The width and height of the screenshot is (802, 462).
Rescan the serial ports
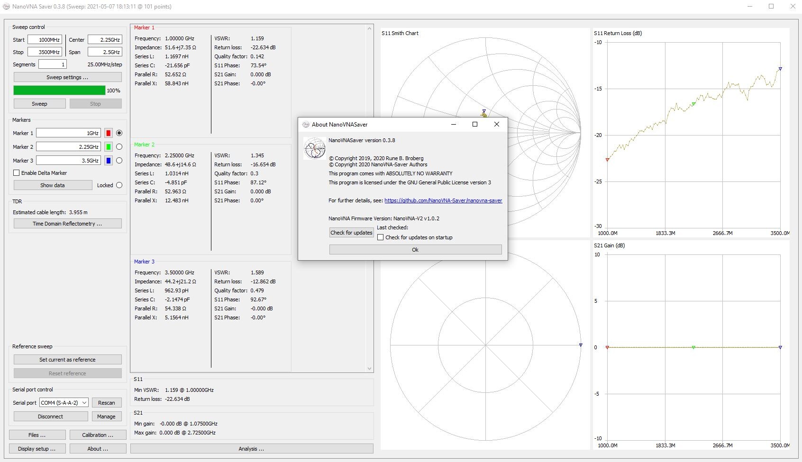pos(107,403)
